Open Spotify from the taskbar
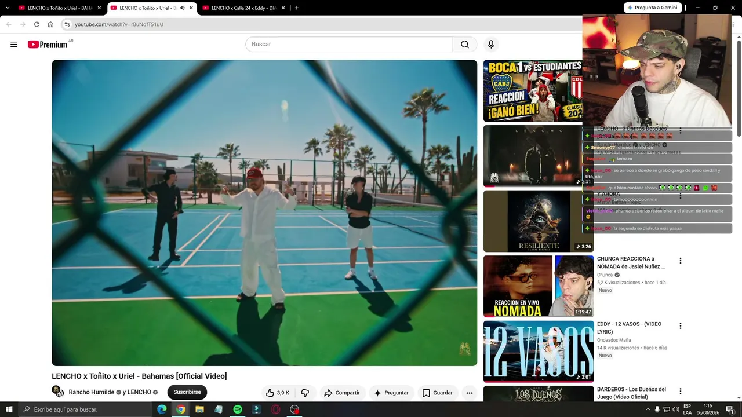 [x=238, y=409]
